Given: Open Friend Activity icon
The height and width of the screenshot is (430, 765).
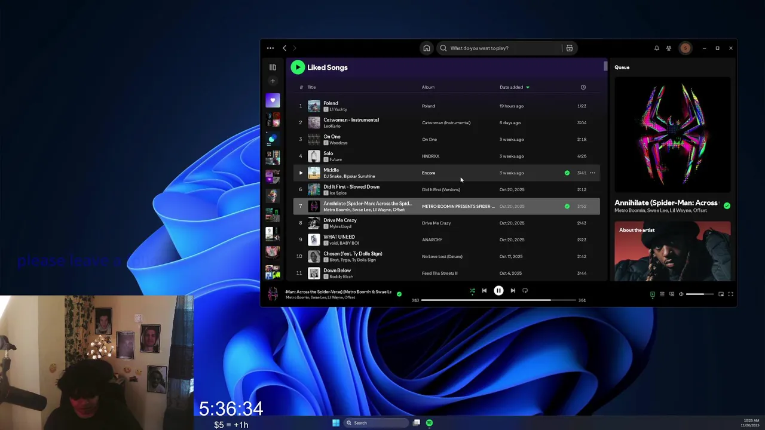Looking at the screenshot, I should click(669, 48).
